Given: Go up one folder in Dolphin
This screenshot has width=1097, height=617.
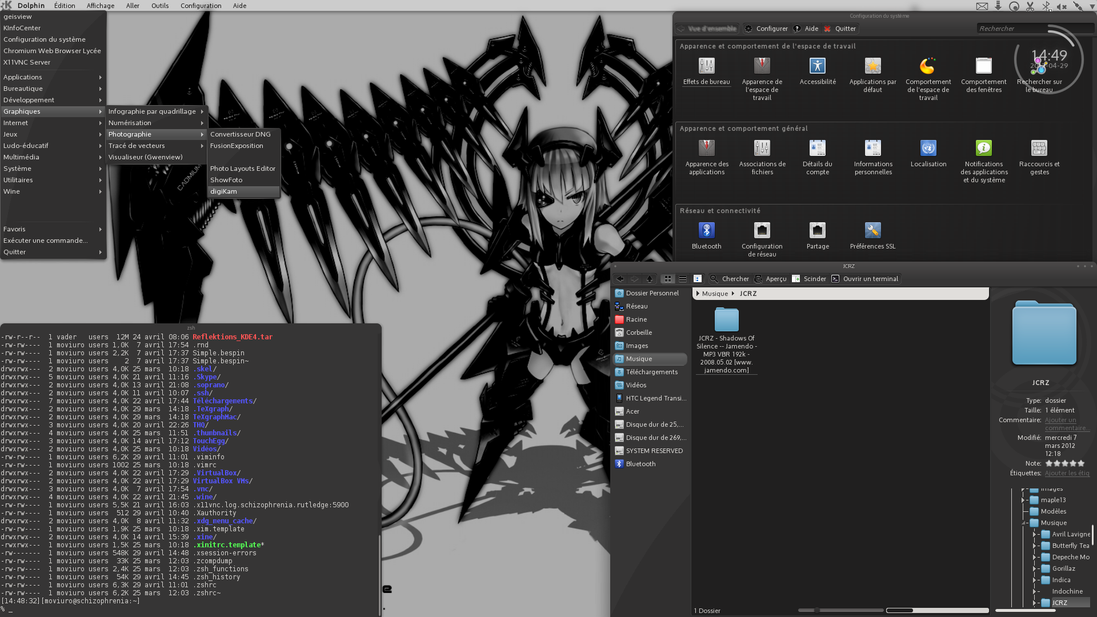Looking at the screenshot, I should tap(650, 279).
